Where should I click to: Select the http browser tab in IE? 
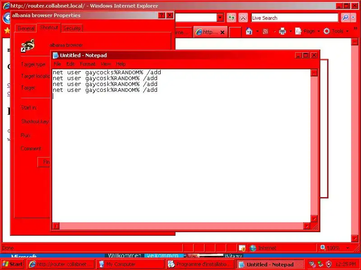coord(209,32)
